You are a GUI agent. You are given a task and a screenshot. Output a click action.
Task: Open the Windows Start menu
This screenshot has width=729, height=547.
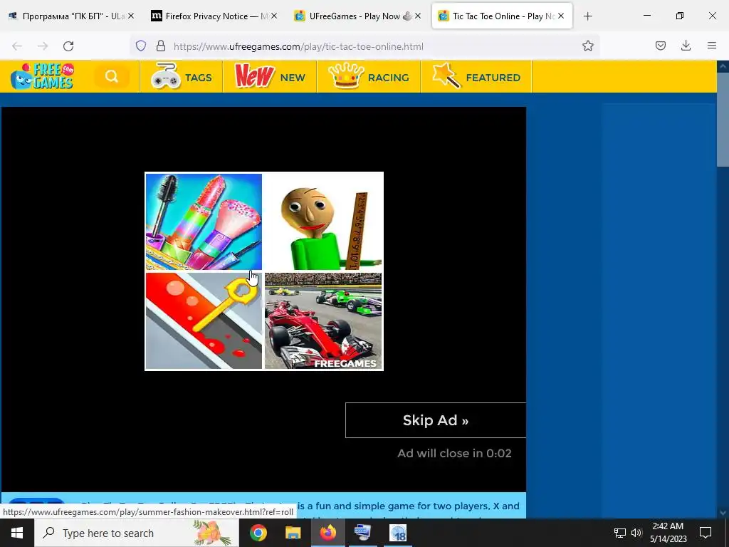[x=17, y=533]
